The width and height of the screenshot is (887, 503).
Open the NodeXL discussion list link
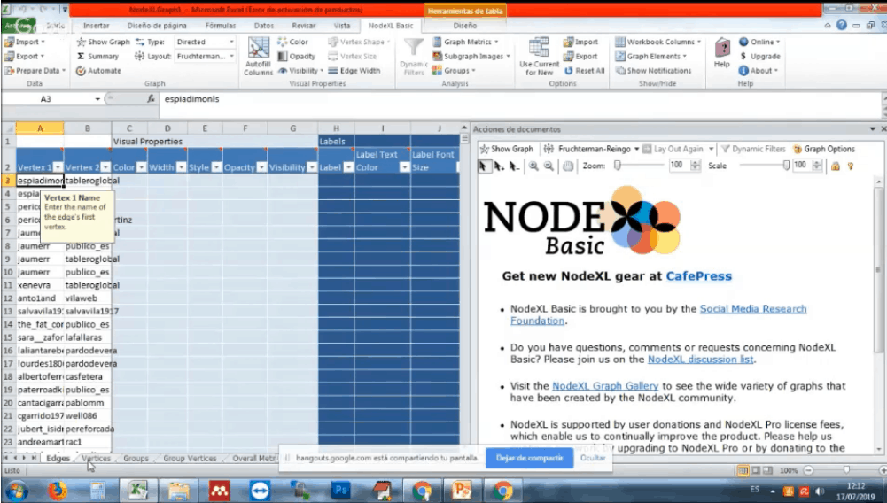700,360
